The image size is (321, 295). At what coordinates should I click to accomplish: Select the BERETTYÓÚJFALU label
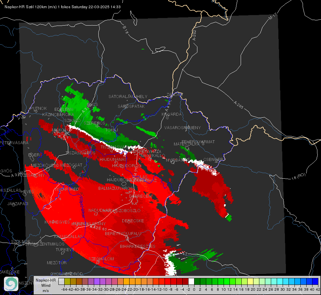click(123, 233)
